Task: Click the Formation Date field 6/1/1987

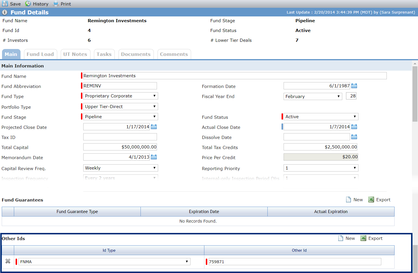Action: click(317, 86)
